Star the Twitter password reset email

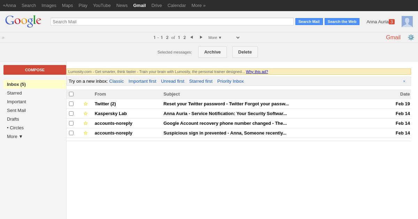coord(85,104)
